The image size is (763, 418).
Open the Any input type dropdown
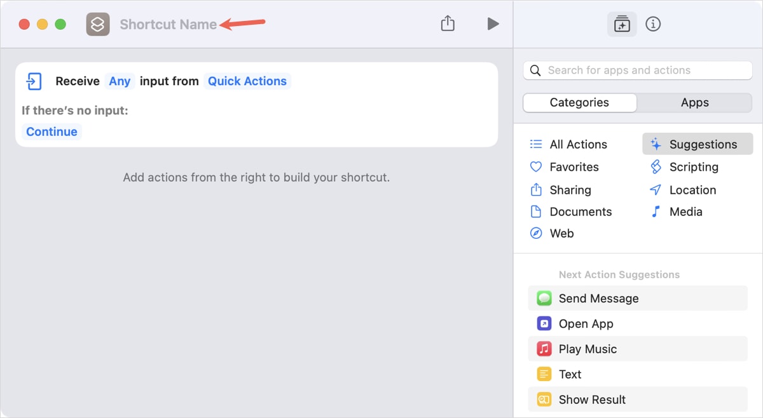(x=120, y=81)
